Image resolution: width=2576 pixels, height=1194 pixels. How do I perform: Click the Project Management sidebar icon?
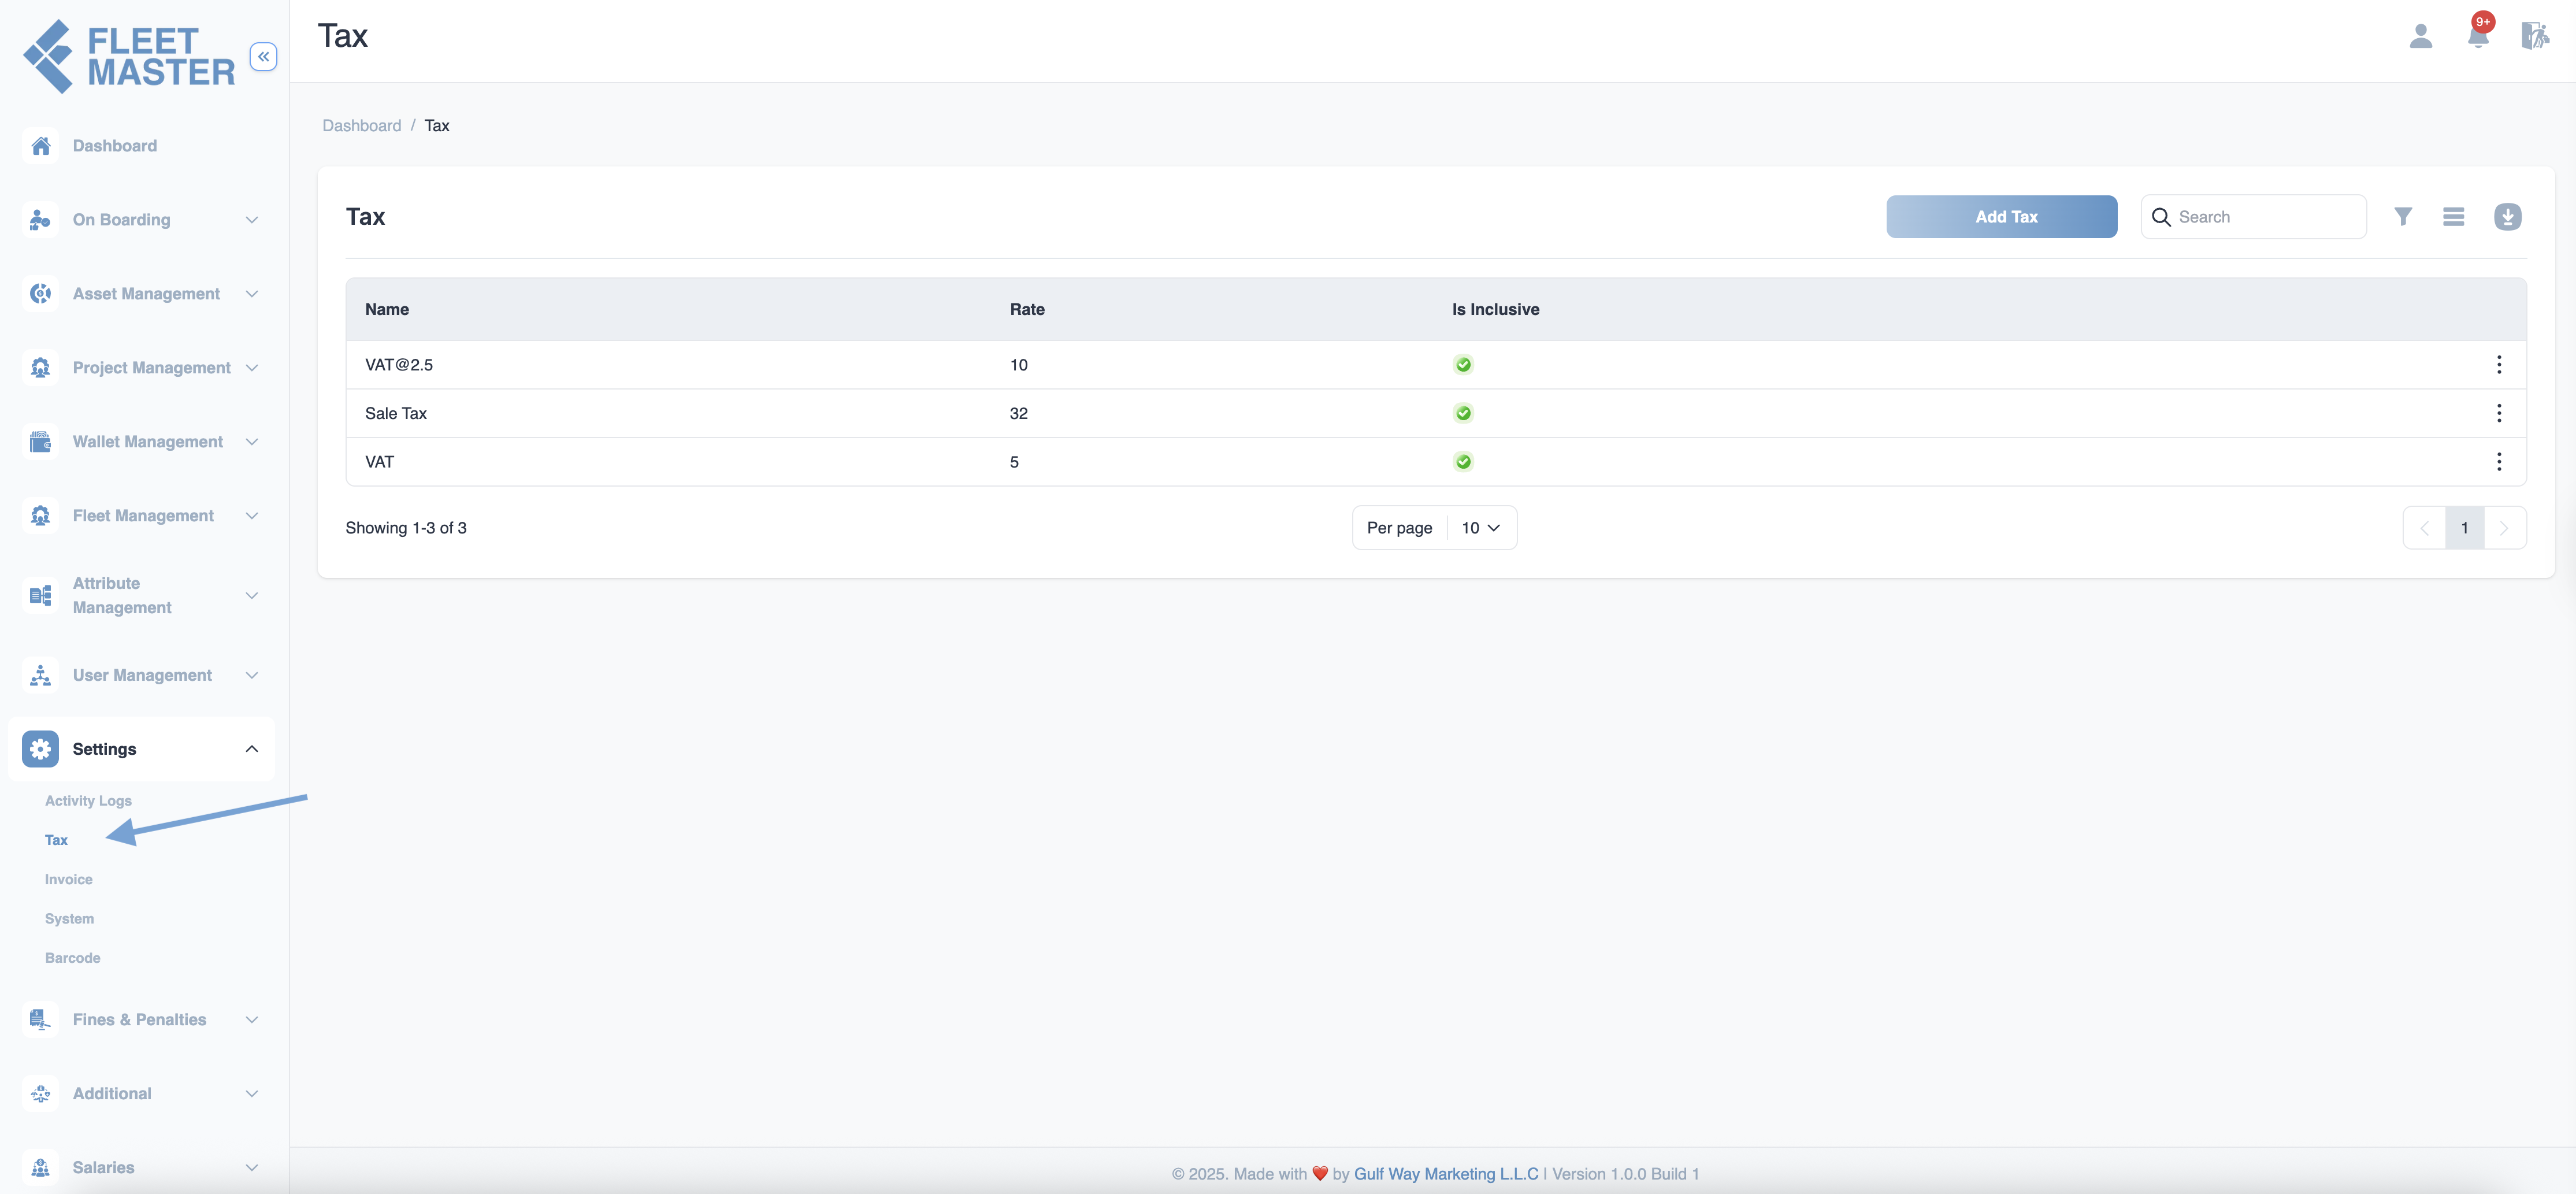[x=40, y=368]
